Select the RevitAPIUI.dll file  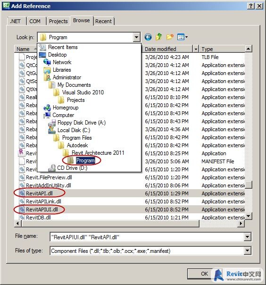[42, 210]
